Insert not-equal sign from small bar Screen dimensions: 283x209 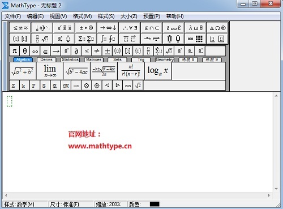click(97, 51)
